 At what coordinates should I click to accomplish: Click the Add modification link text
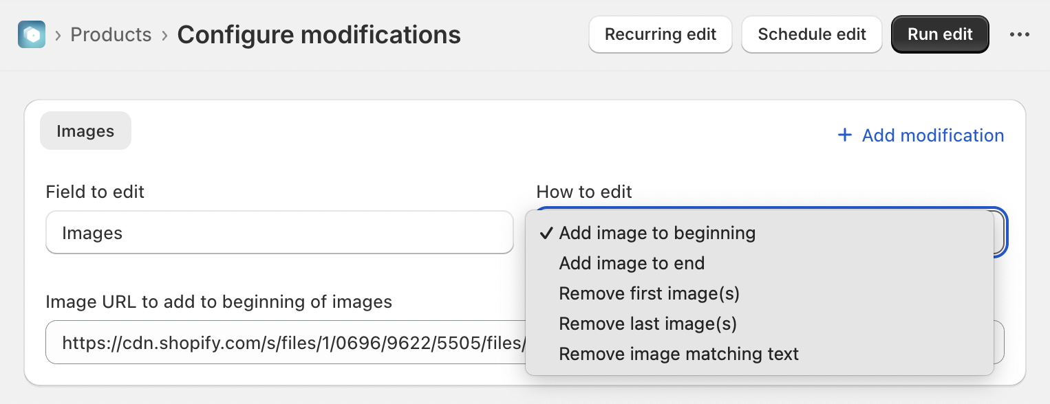(932, 135)
